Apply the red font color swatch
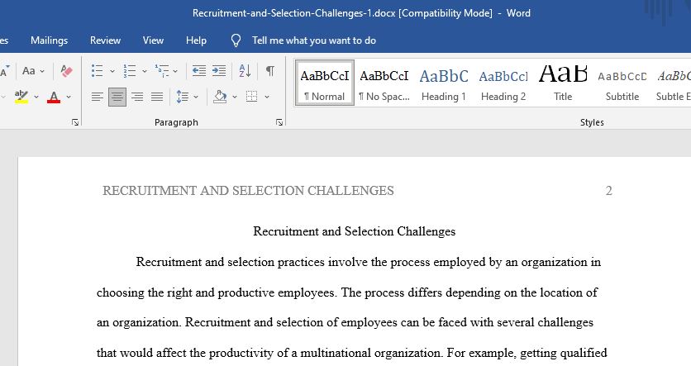This screenshot has height=366, width=691. tap(54, 97)
